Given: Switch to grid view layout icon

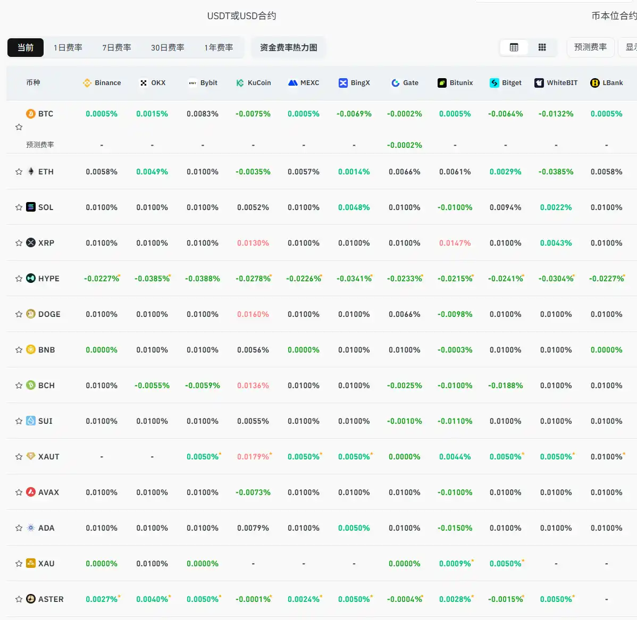Looking at the screenshot, I should pyautogui.click(x=542, y=47).
